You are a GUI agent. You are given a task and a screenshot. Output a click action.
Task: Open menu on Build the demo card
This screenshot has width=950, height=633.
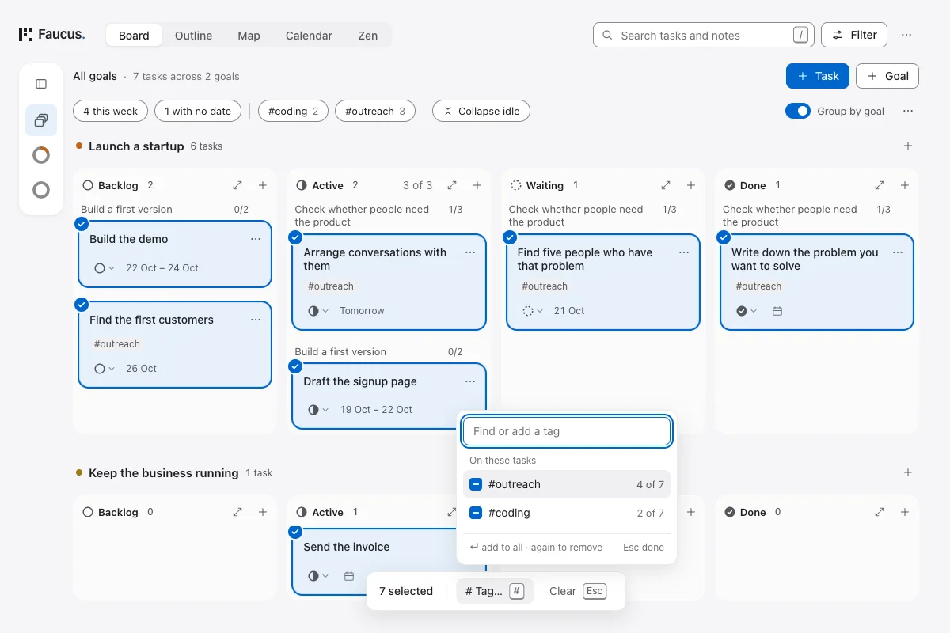click(x=256, y=239)
